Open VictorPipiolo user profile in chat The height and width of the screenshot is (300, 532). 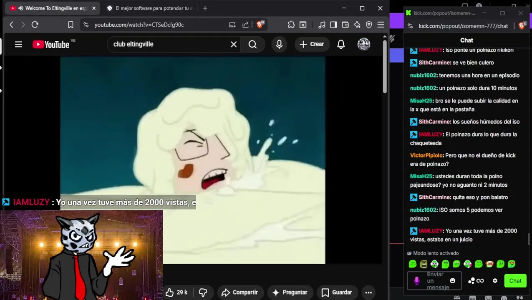426,155
